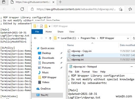135x99 pixels.
Task: Click the Properties quick access toolbar icon
Action: pyautogui.click(x=41, y=26)
